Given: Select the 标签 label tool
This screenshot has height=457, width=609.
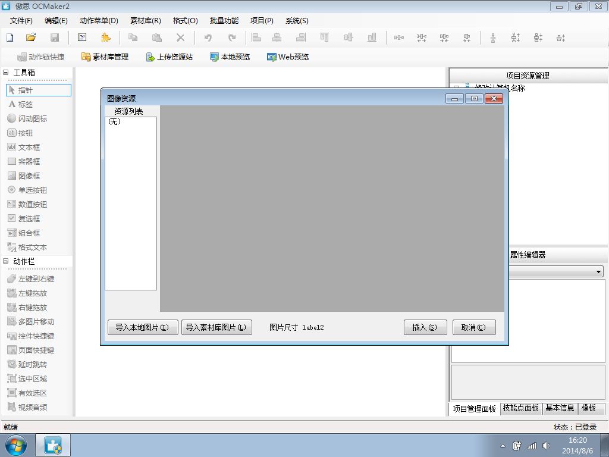Looking at the screenshot, I should pos(21,105).
